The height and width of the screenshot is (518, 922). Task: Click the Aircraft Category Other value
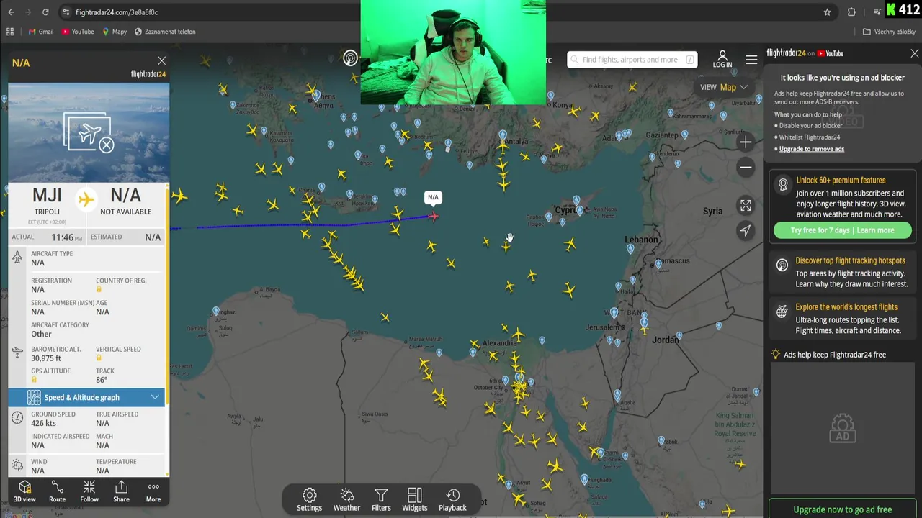tap(41, 334)
